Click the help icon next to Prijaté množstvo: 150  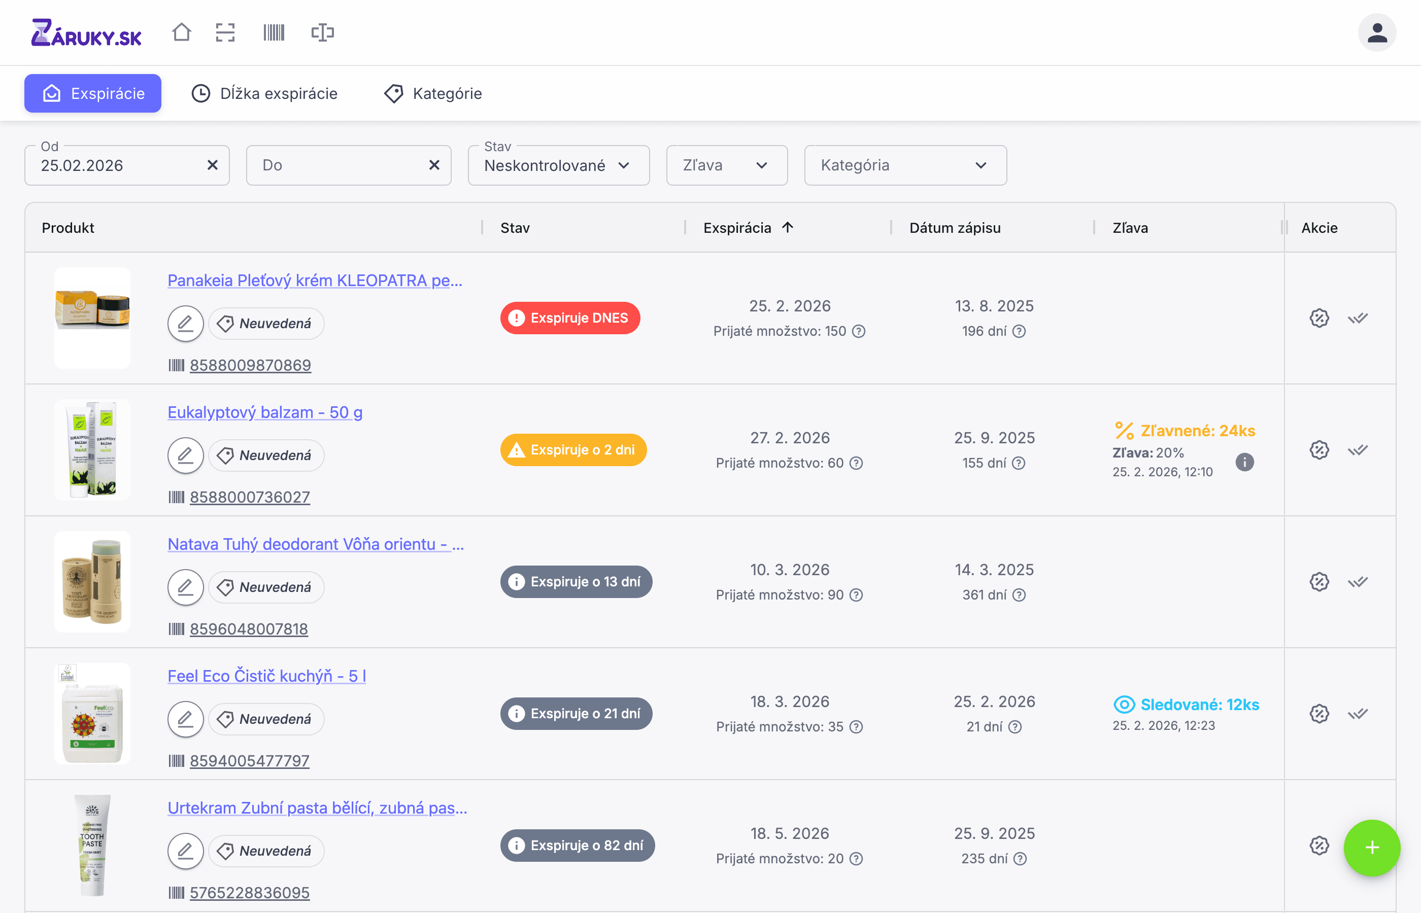858,331
